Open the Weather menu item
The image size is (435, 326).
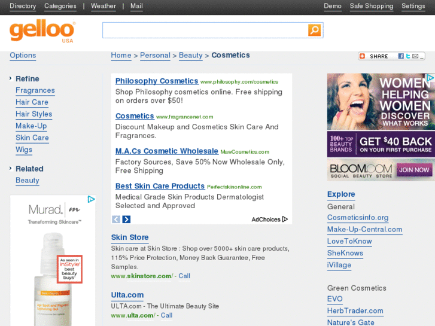[104, 6]
